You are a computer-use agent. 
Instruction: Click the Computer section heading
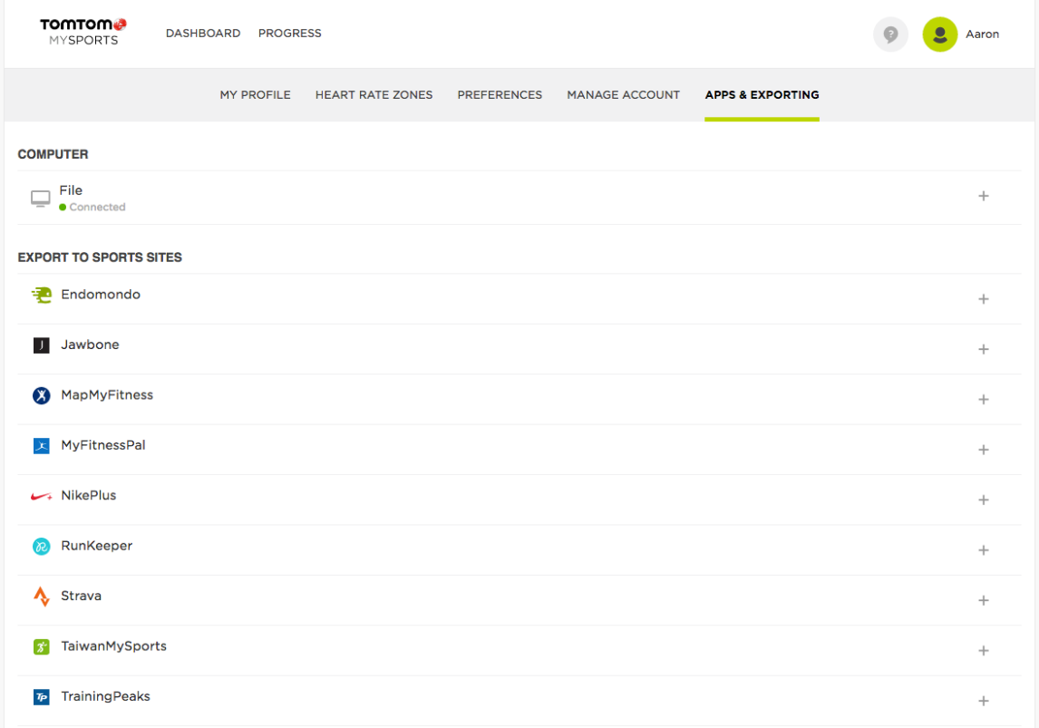pos(53,154)
